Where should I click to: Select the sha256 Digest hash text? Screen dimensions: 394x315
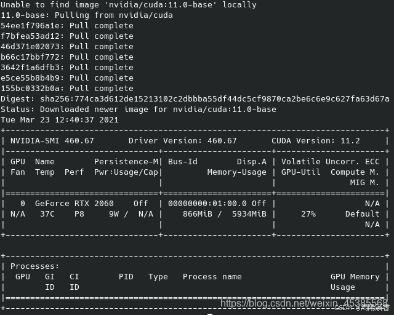pos(215,98)
